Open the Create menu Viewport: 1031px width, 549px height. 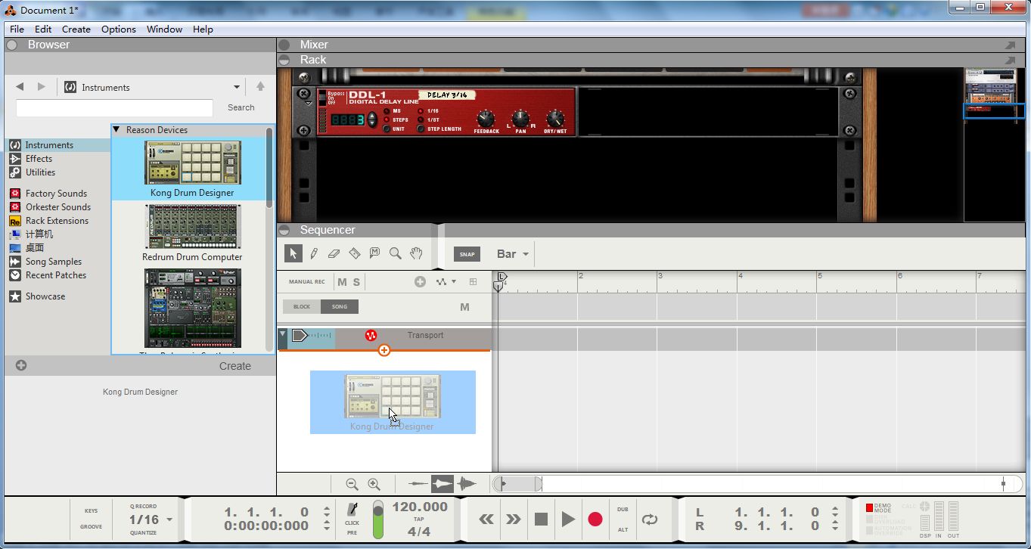pyautogui.click(x=76, y=29)
